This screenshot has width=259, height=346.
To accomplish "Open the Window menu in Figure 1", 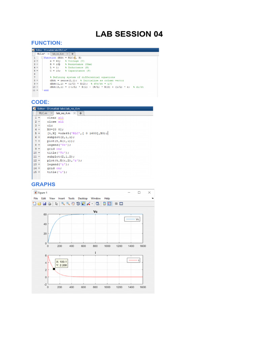I will (96, 198).
